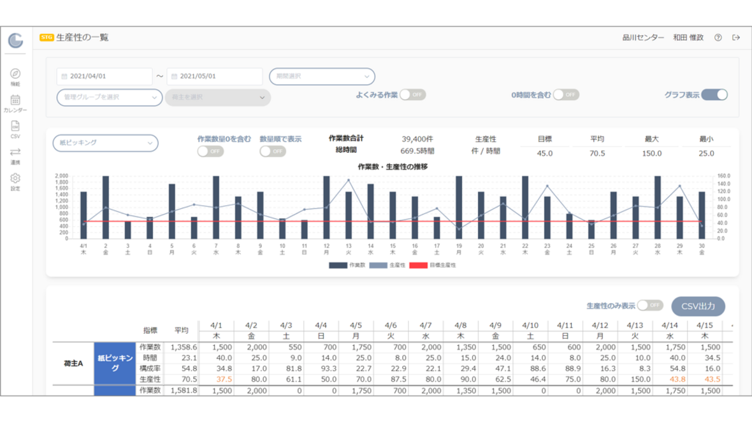Open the カレンダー calendar sidebar icon
752x423 pixels.
pyautogui.click(x=15, y=100)
